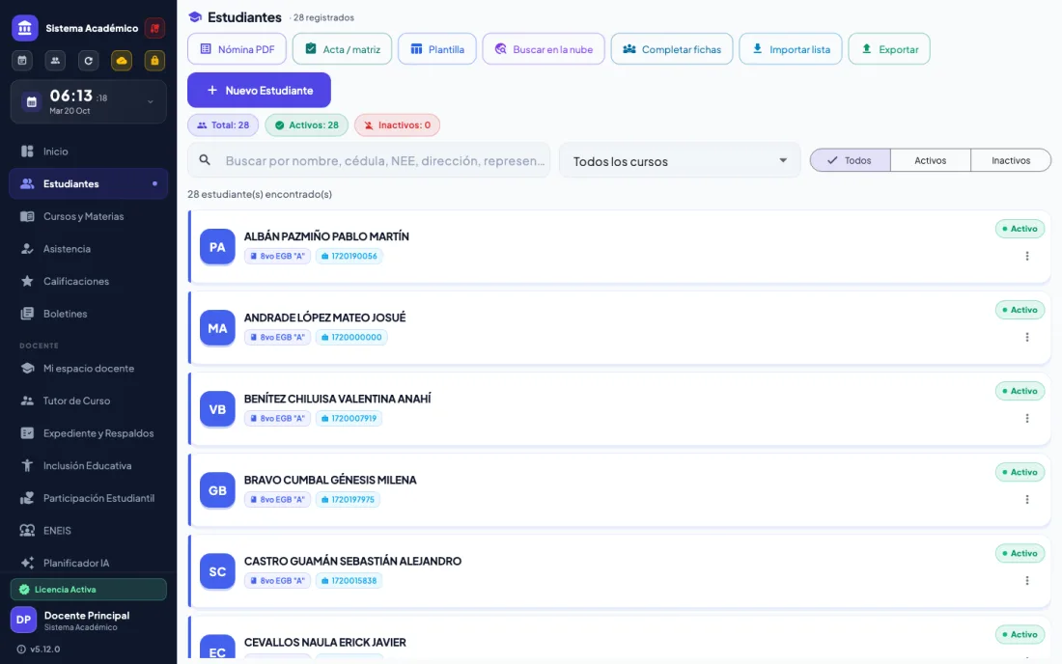Viewport: 1062px width, 664px height.
Task: Open Acta / matriz
Action: [342, 48]
